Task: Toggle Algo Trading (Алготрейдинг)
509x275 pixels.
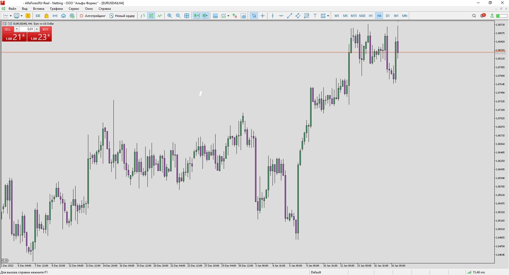Action: 93,16
